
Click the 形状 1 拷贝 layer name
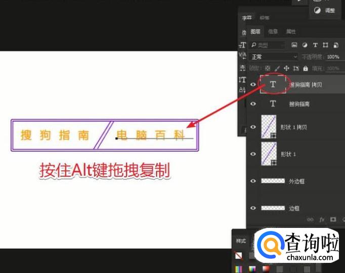click(x=293, y=127)
